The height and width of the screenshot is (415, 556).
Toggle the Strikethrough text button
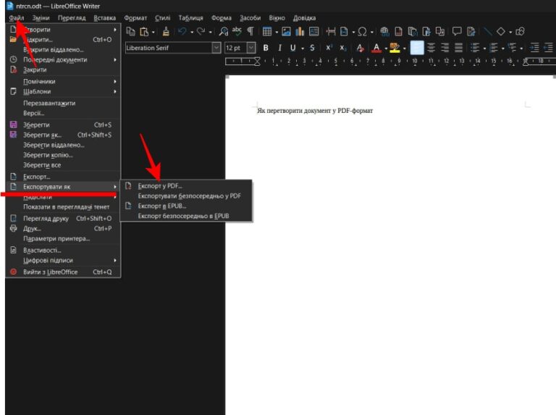[312, 48]
